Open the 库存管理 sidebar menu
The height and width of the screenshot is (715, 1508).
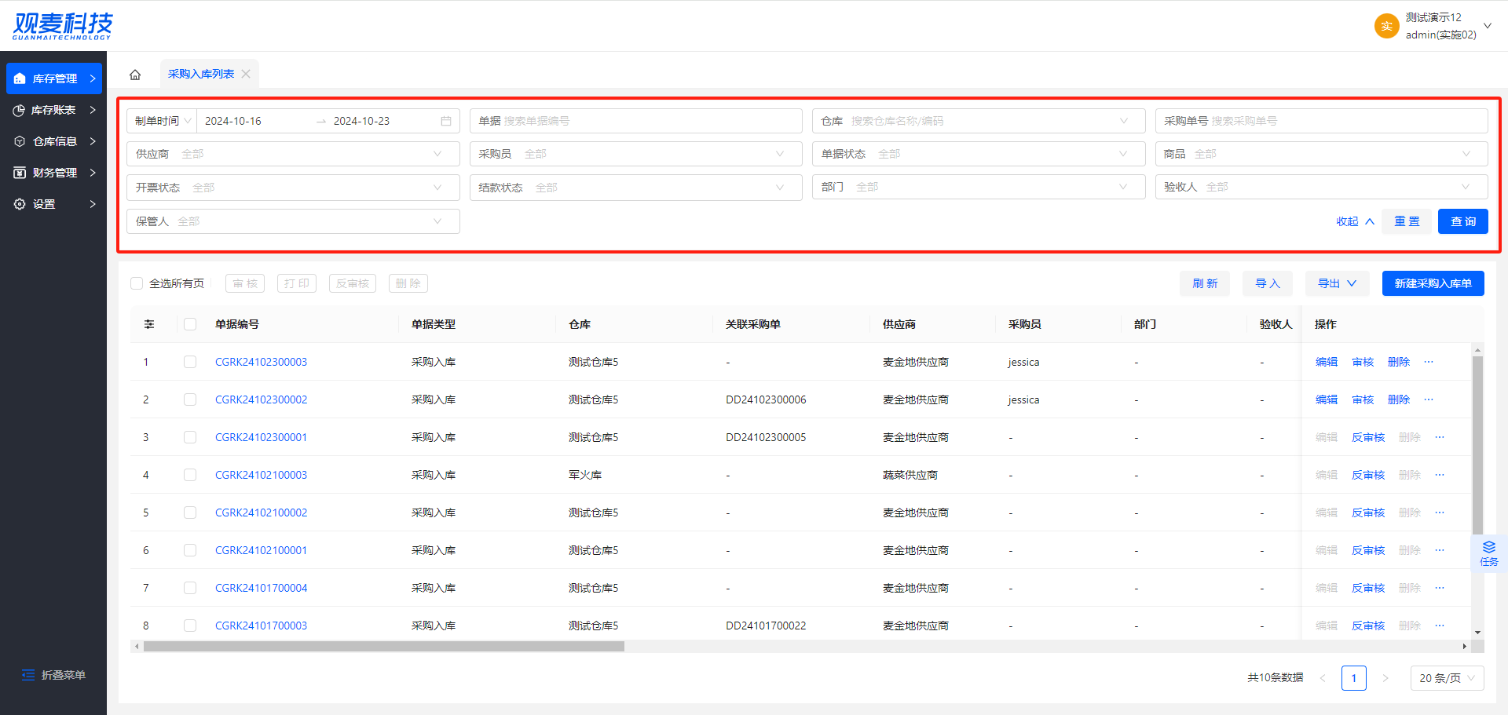[x=54, y=78]
